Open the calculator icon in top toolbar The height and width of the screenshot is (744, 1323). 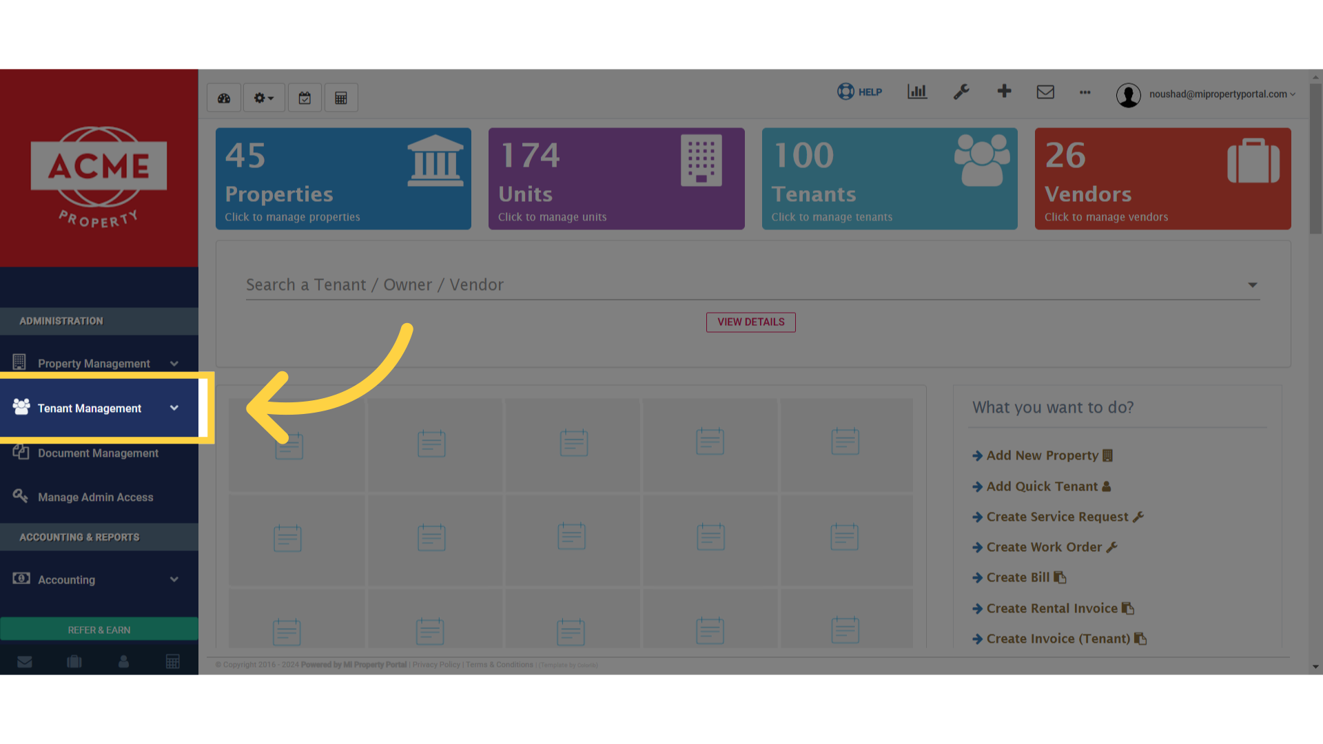341,97
